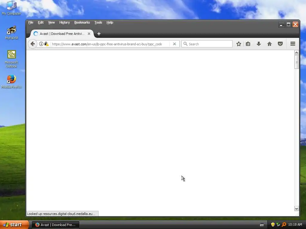The width and height of the screenshot is (306, 229).
Task: Click the security shield tray icon
Action: 273,225
